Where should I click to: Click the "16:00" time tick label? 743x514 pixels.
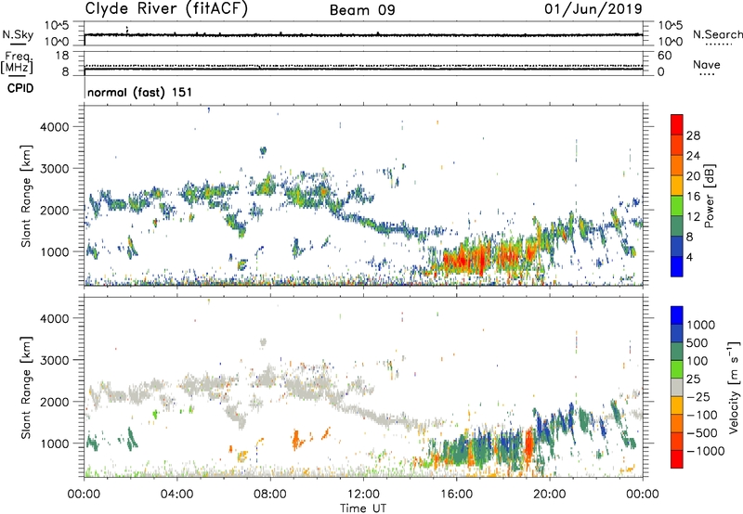[x=456, y=495]
